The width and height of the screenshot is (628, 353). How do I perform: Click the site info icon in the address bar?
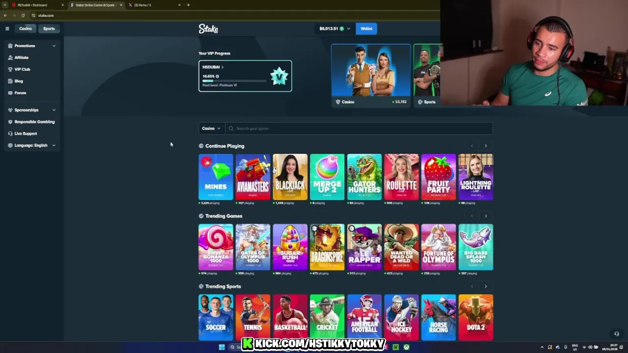coord(33,15)
